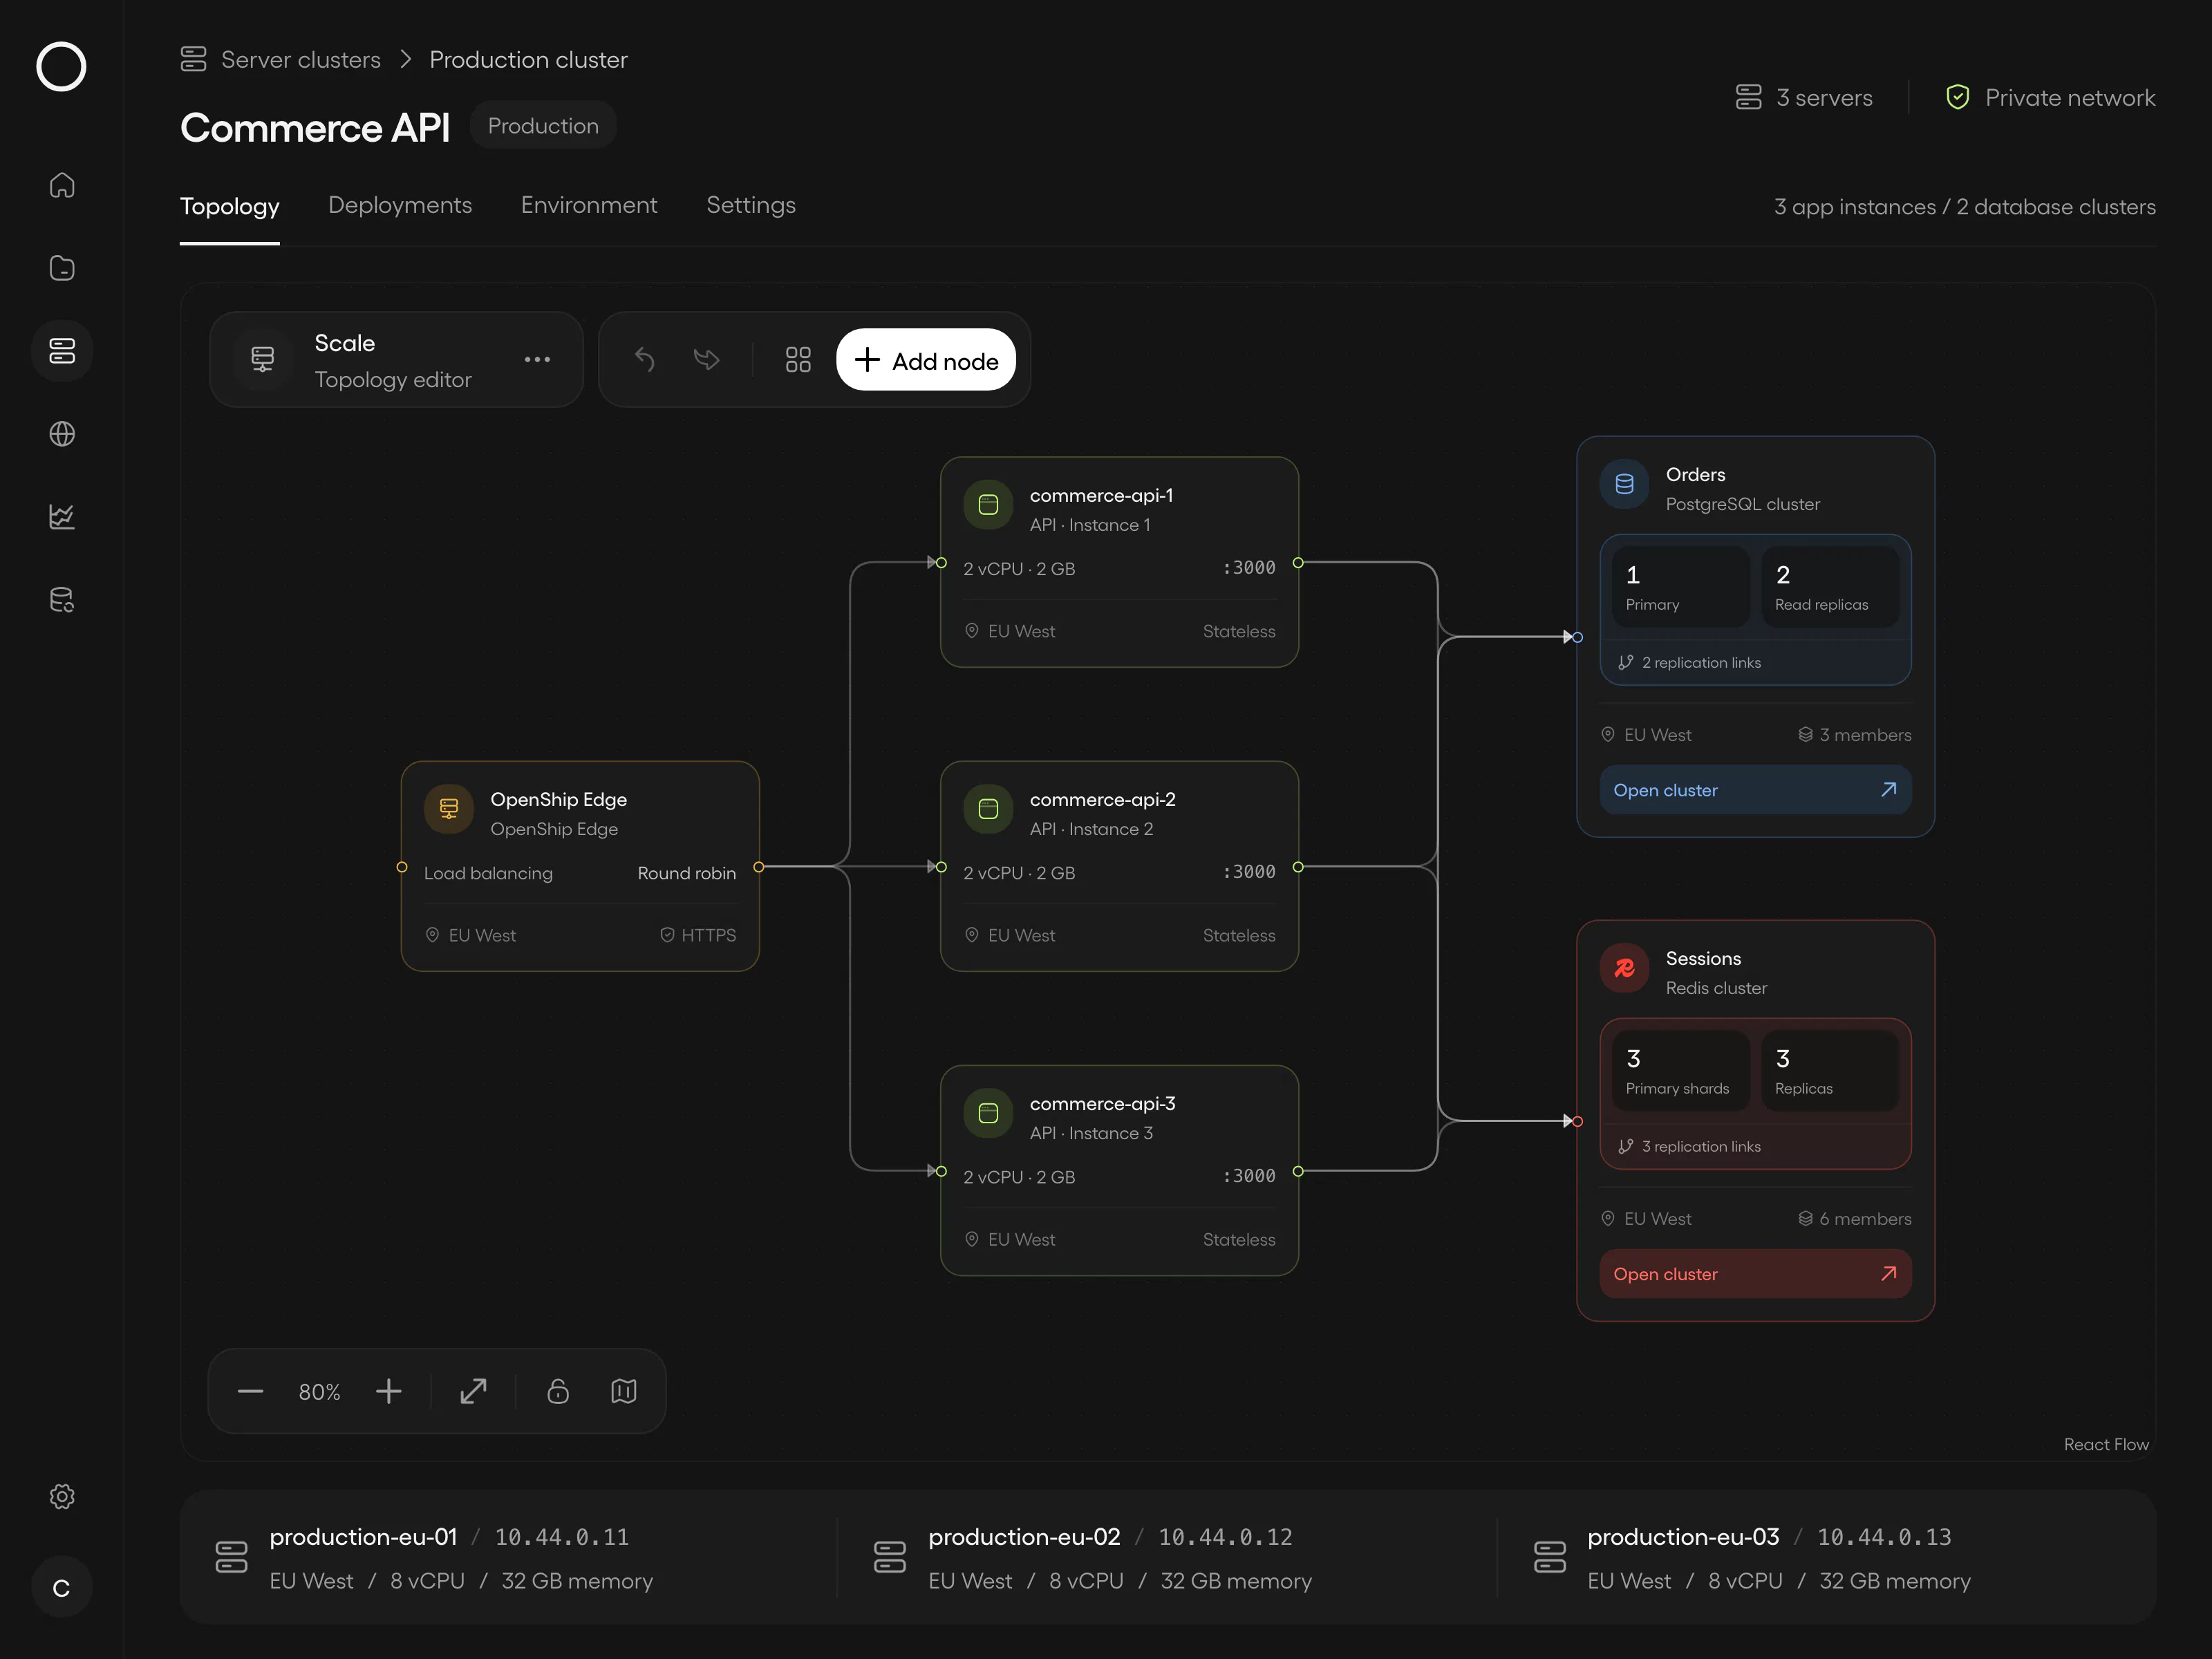2212x1659 pixels.
Task: Click the circle logo in sidebar
Action: point(61,66)
